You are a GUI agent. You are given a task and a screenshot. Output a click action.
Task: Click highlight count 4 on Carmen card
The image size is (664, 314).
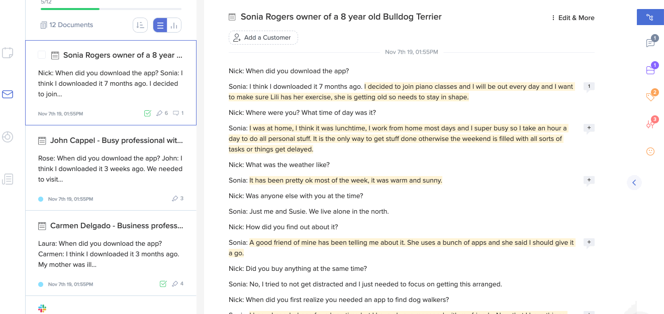click(x=177, y=284)
